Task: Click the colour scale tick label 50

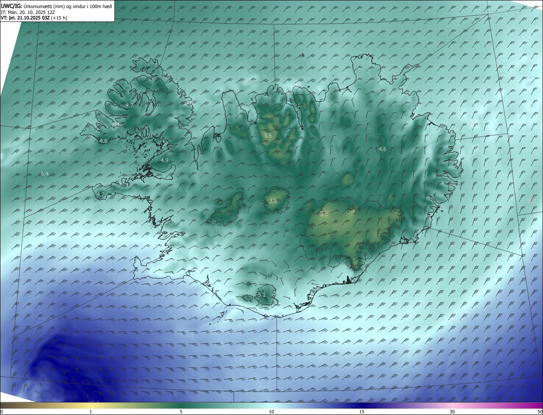Action: pos(540,412)
